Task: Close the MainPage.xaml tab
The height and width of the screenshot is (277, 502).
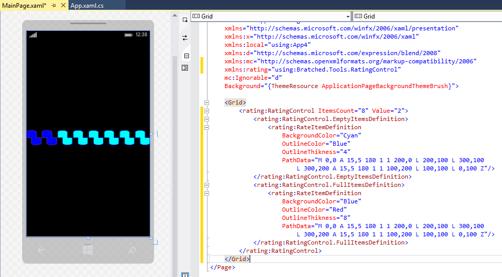Action: click(63, 6)
